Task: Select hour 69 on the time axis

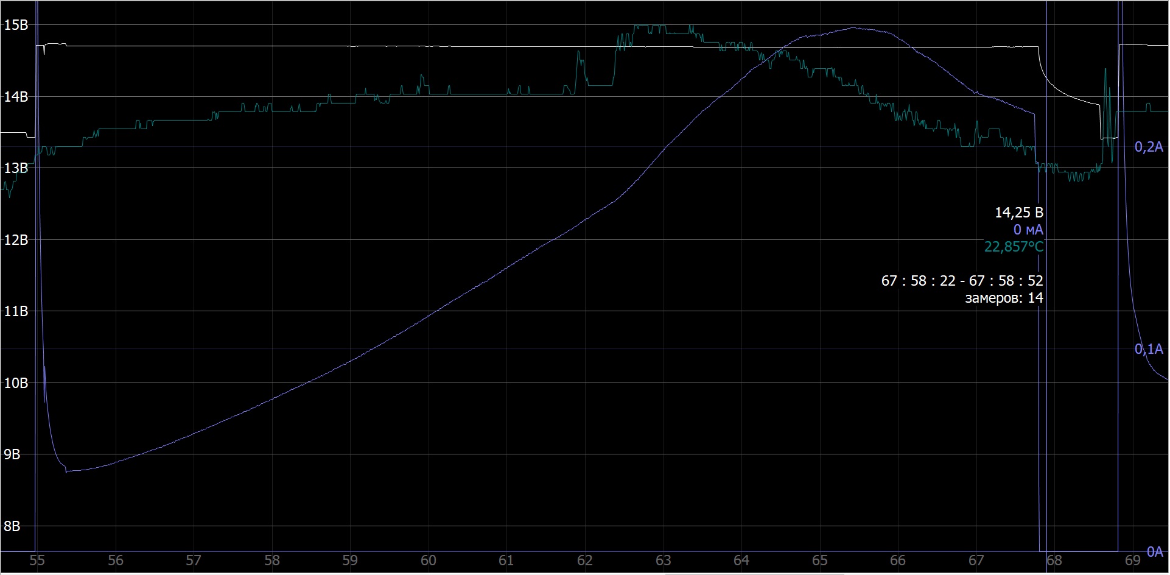Action: click(x=1133, y=560)
